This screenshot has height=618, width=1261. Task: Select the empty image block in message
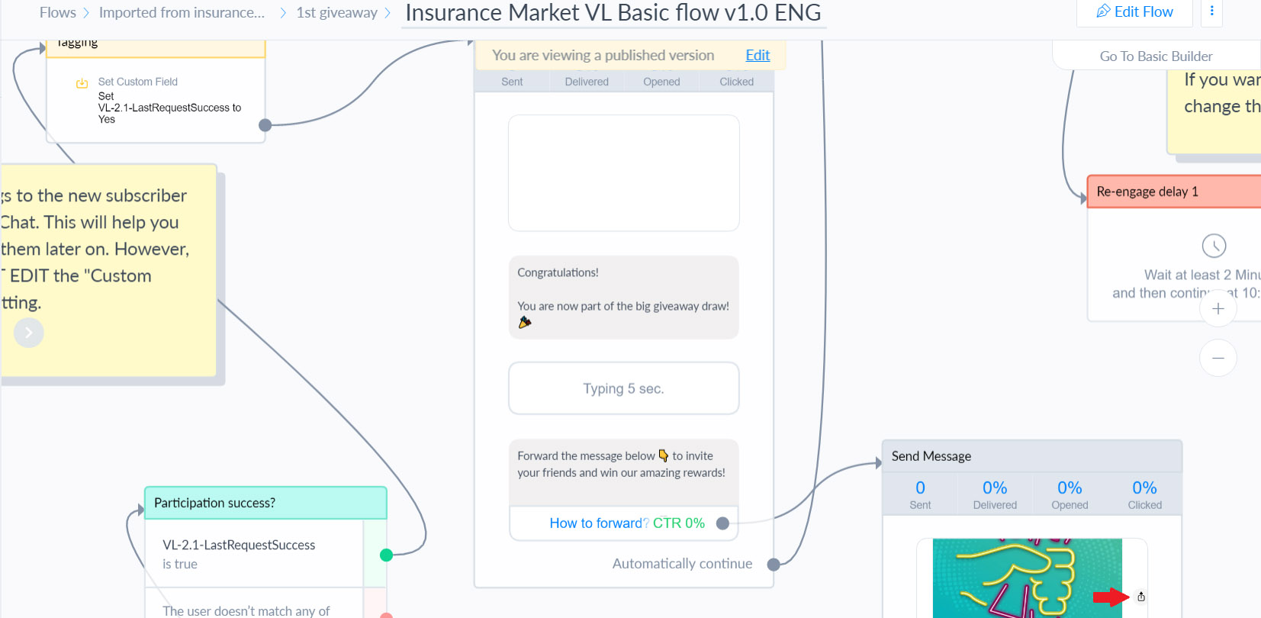coord(624,173)
